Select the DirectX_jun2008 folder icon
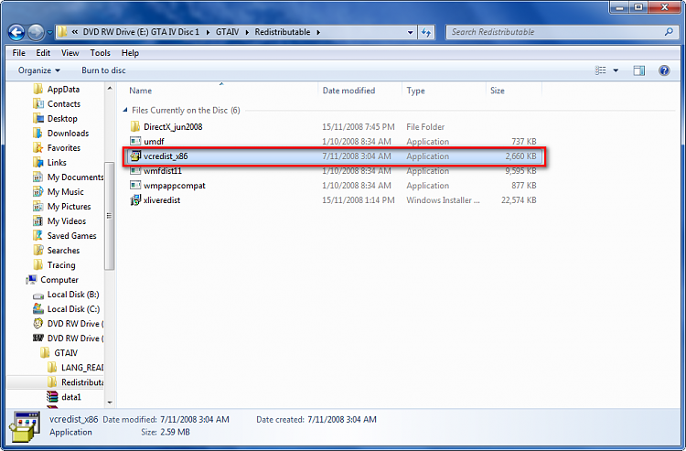The height and width of the screenshot is (451, 686). pos(135,127)
